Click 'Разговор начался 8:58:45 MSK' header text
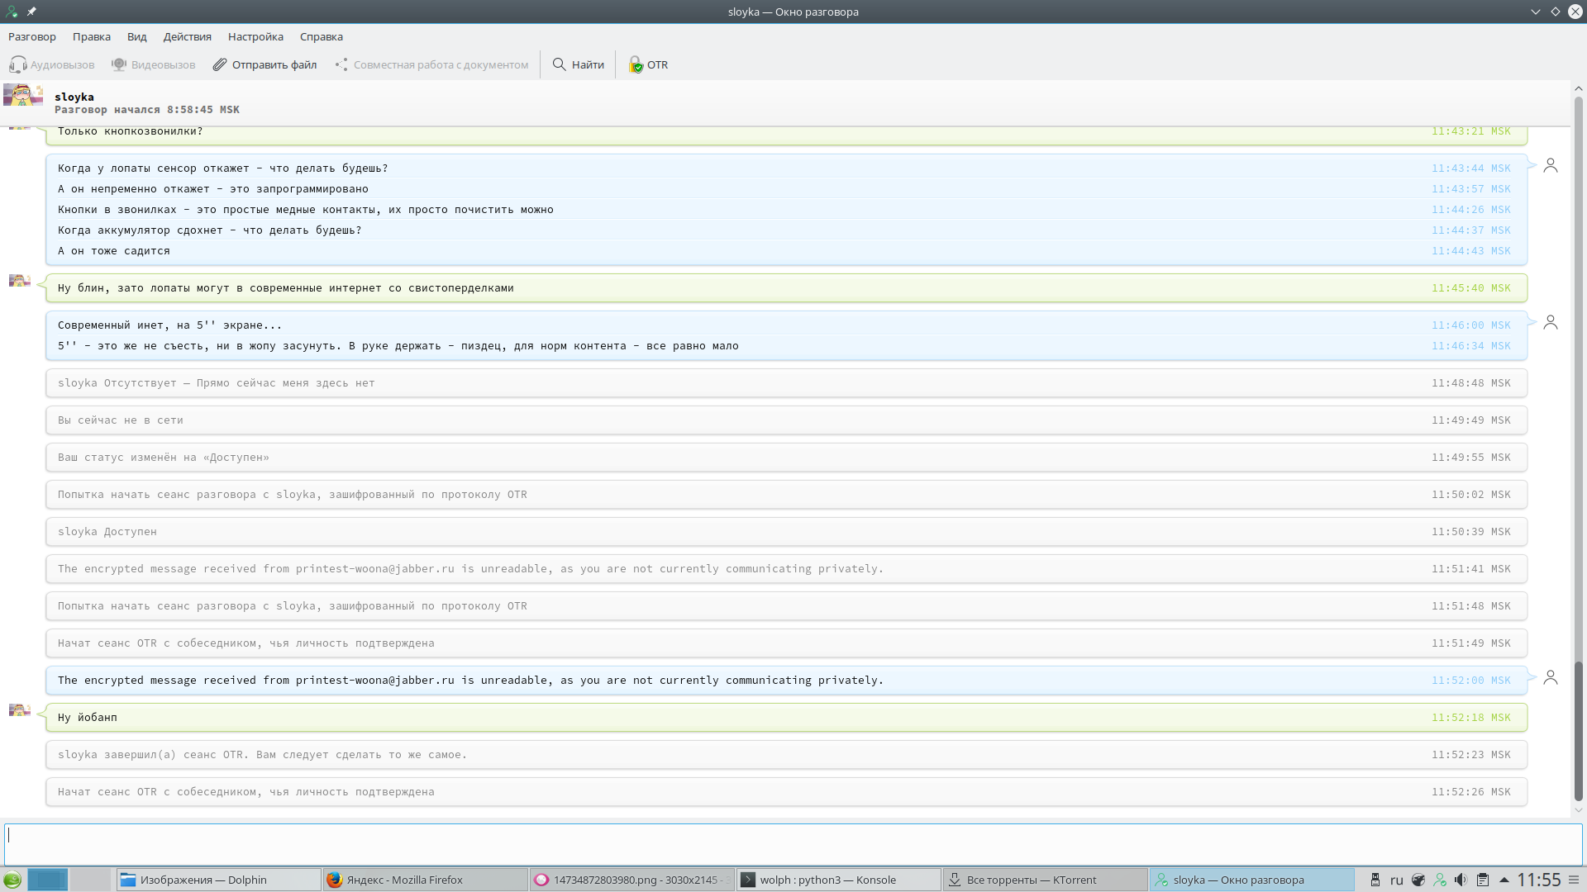Image resolution: width=1587 pixels, height=892 pixels. coord(147,110)
